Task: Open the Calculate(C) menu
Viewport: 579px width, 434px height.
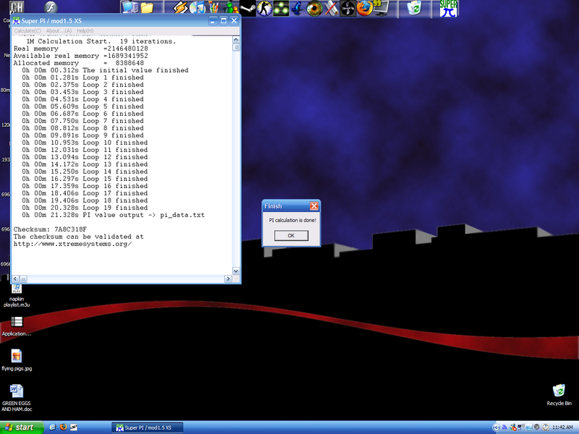Action: [x=28, y=30]
